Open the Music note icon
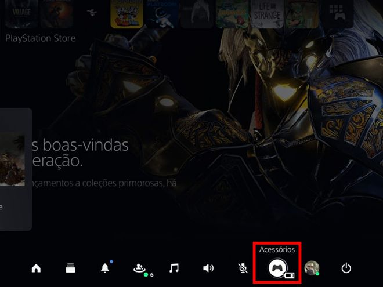Screen dimensions: 383x287 [174, 268]
